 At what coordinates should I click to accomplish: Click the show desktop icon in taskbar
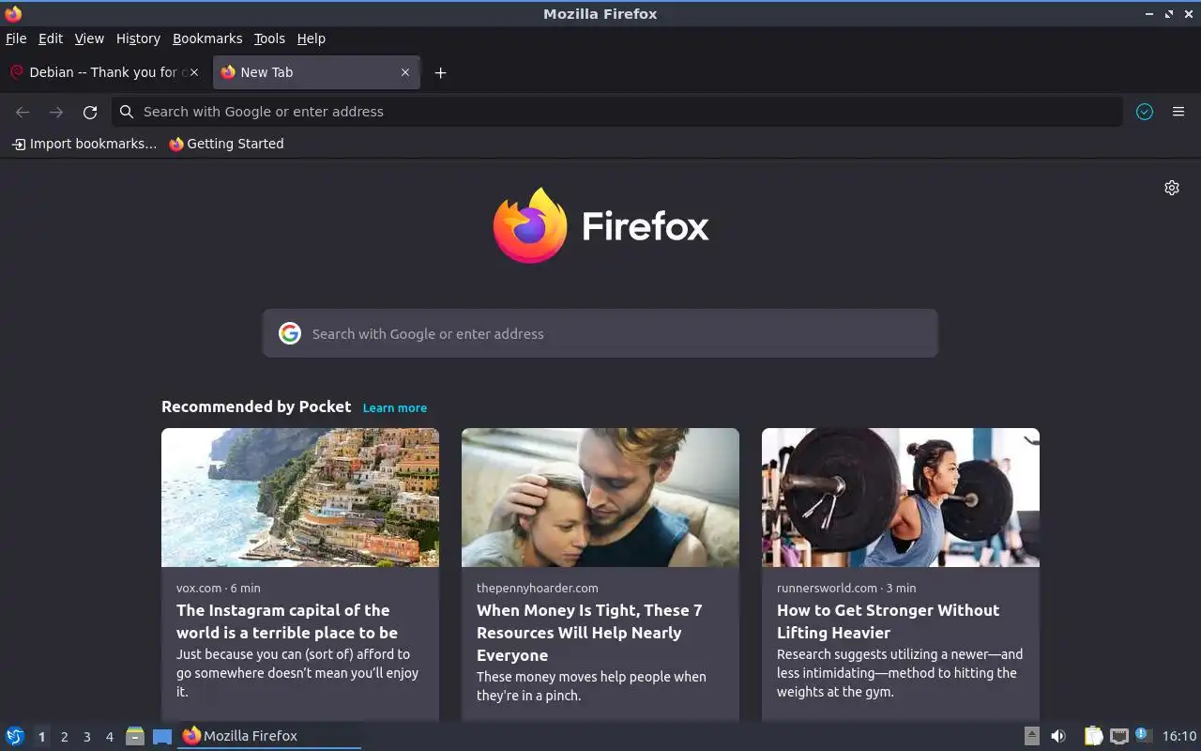(162, 736)
